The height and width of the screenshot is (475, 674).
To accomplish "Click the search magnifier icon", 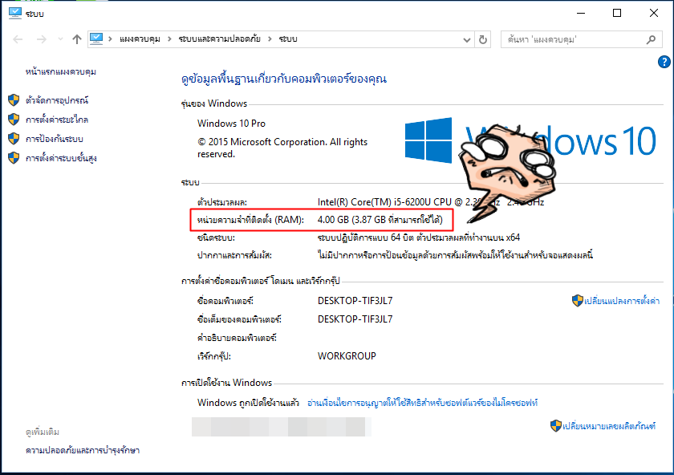I will tap(651, 39).
